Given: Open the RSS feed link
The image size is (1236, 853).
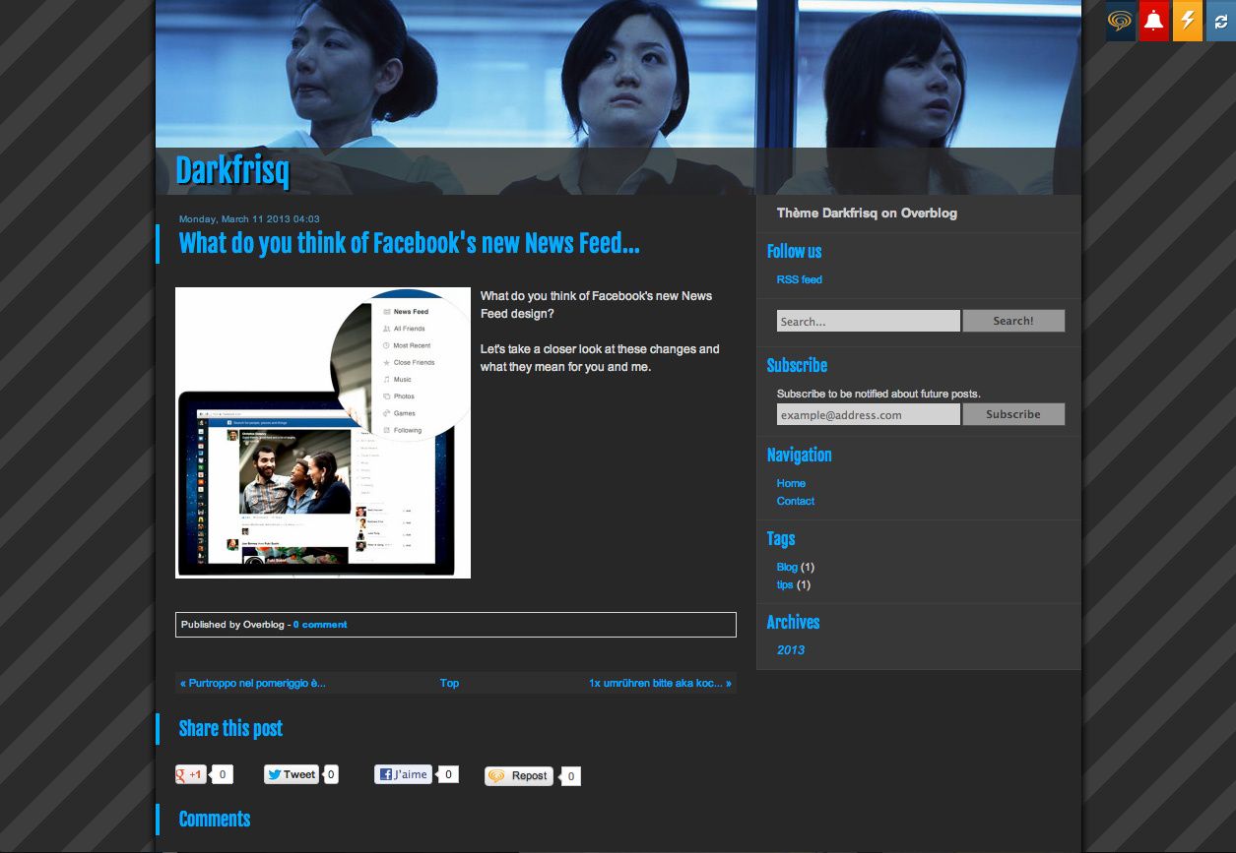Looking at the screenshot, I should 799,279.
